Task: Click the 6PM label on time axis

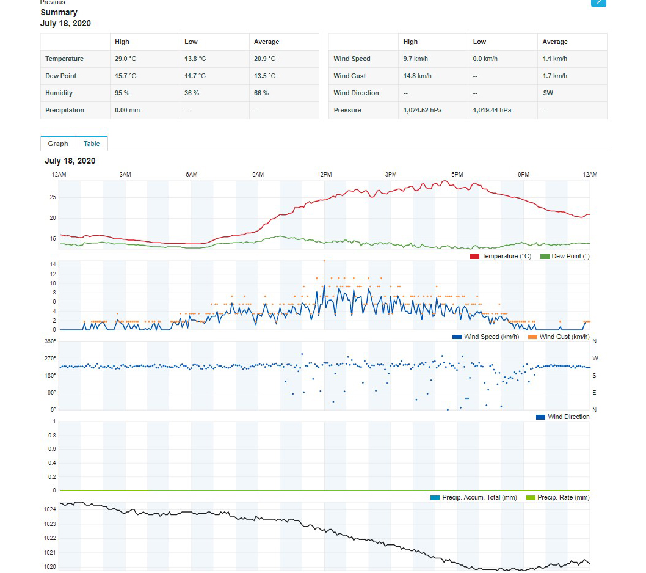Action: tap(457, 175)
